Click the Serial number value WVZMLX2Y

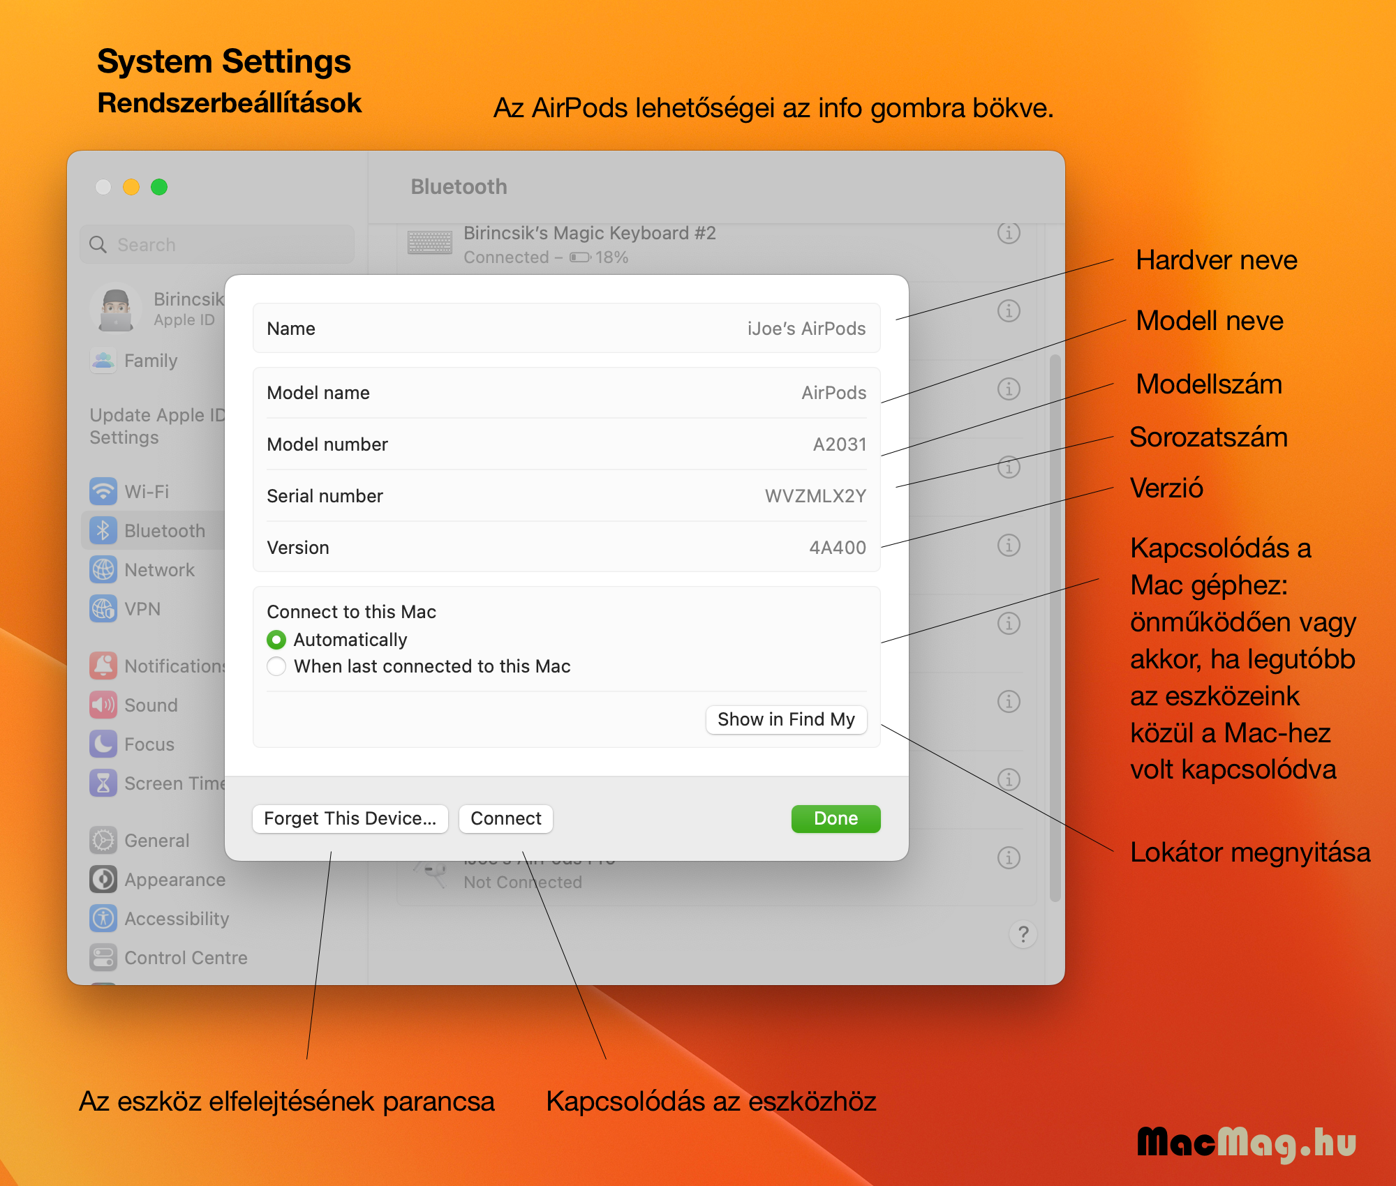coord(815,496)
